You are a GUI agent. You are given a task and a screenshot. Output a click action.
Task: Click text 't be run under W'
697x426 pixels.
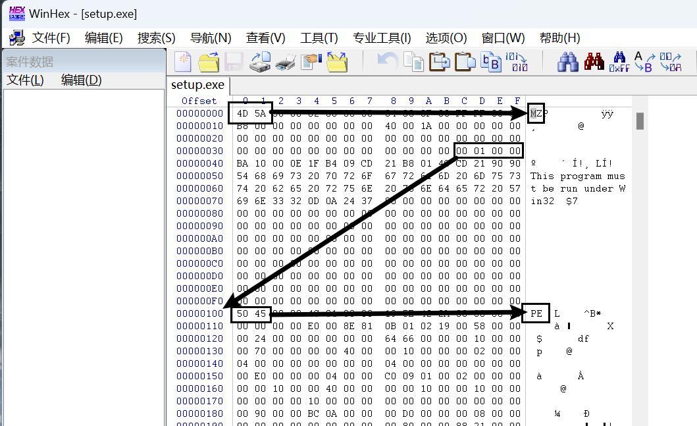pos(577,188)
